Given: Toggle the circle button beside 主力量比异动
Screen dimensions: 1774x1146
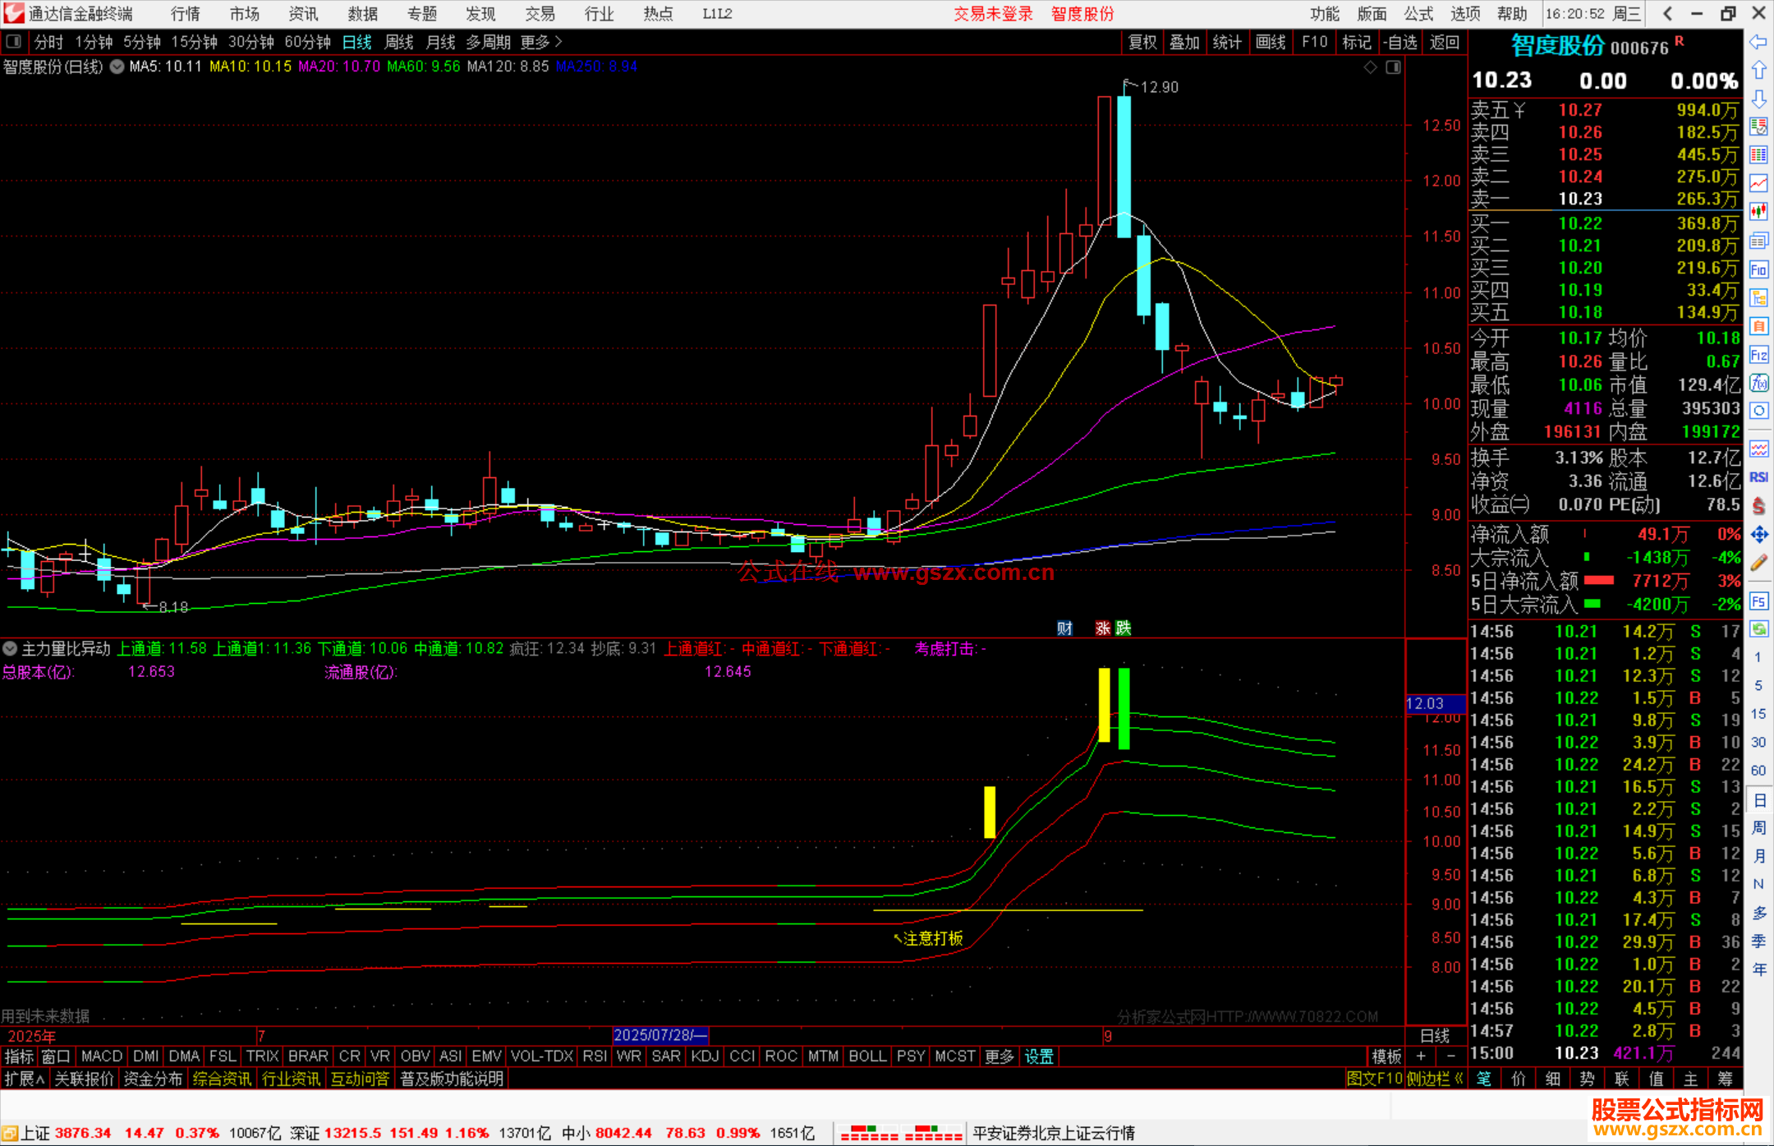Looking at the screenshot, I should tap(9, 649).
